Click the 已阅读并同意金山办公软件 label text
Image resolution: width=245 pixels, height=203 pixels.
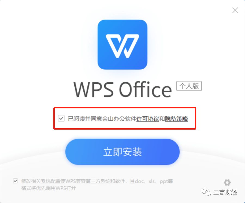(x=102, y=119)
